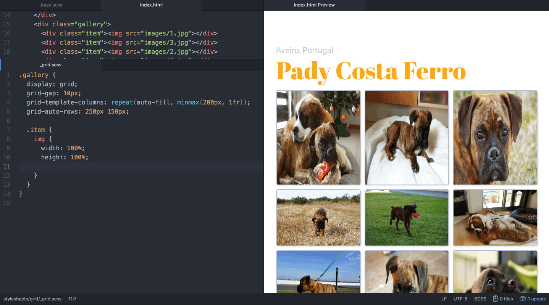Click the 0 files git status icon
Viewport: 549px width, 305px height.
503,299
